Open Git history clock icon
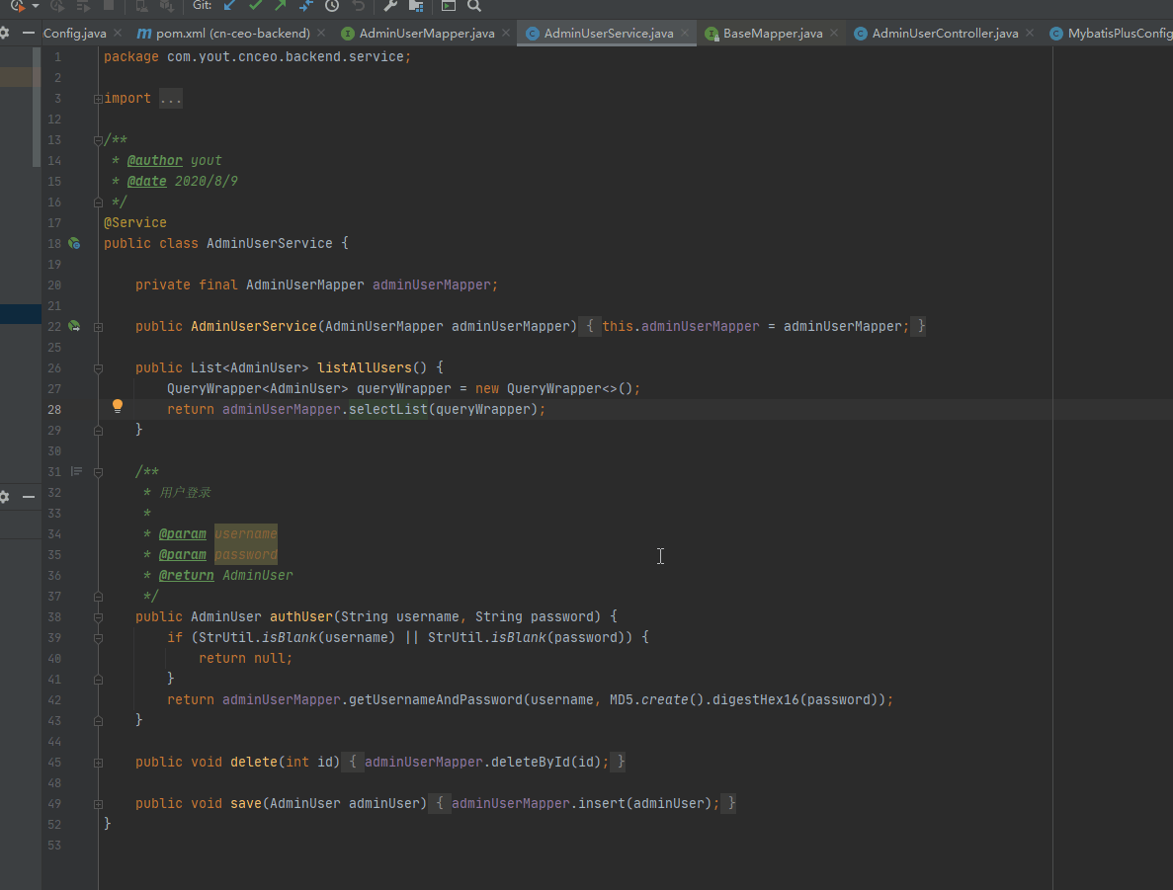The height and width of the screenshot is (890, 1173). pos(332,5)
